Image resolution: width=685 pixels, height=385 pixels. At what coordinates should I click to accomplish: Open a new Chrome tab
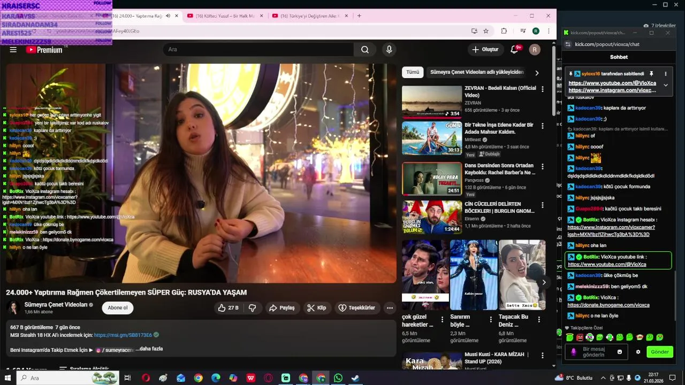click(x=359, y=16)
